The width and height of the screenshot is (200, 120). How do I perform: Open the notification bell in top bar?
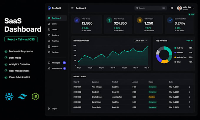coord(172,8)
